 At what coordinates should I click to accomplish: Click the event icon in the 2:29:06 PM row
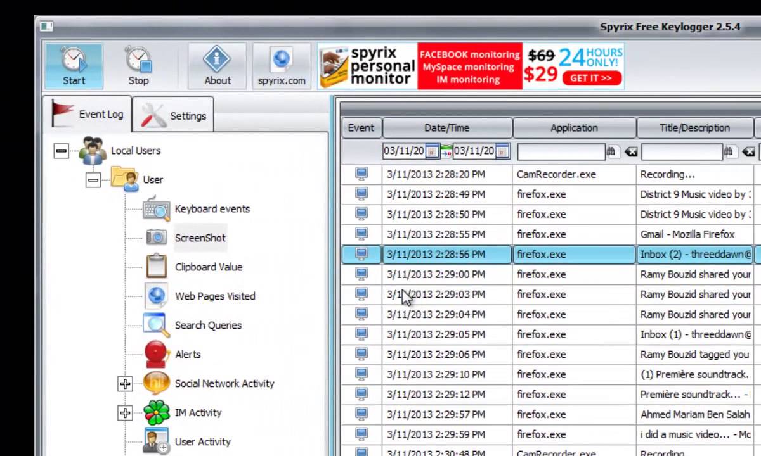(x=361, y=354)
